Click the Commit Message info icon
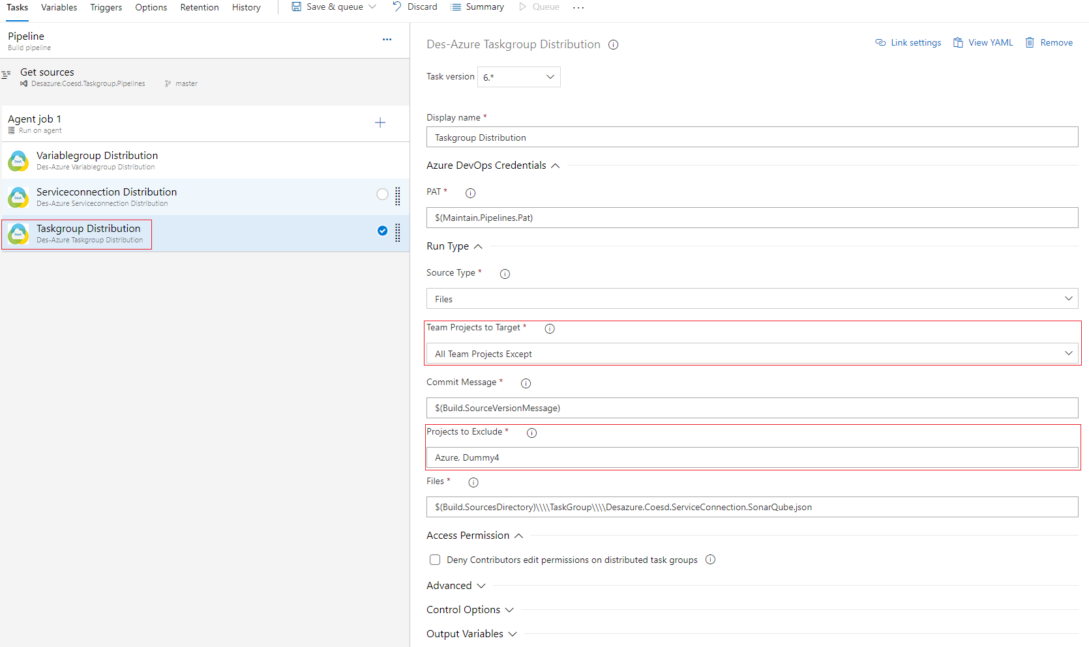1089x647 pixels. click(526, 383)
